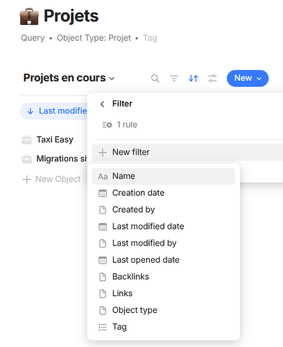Choose Links filter property
Screen dimensions: 283x347
coord(164,293)
